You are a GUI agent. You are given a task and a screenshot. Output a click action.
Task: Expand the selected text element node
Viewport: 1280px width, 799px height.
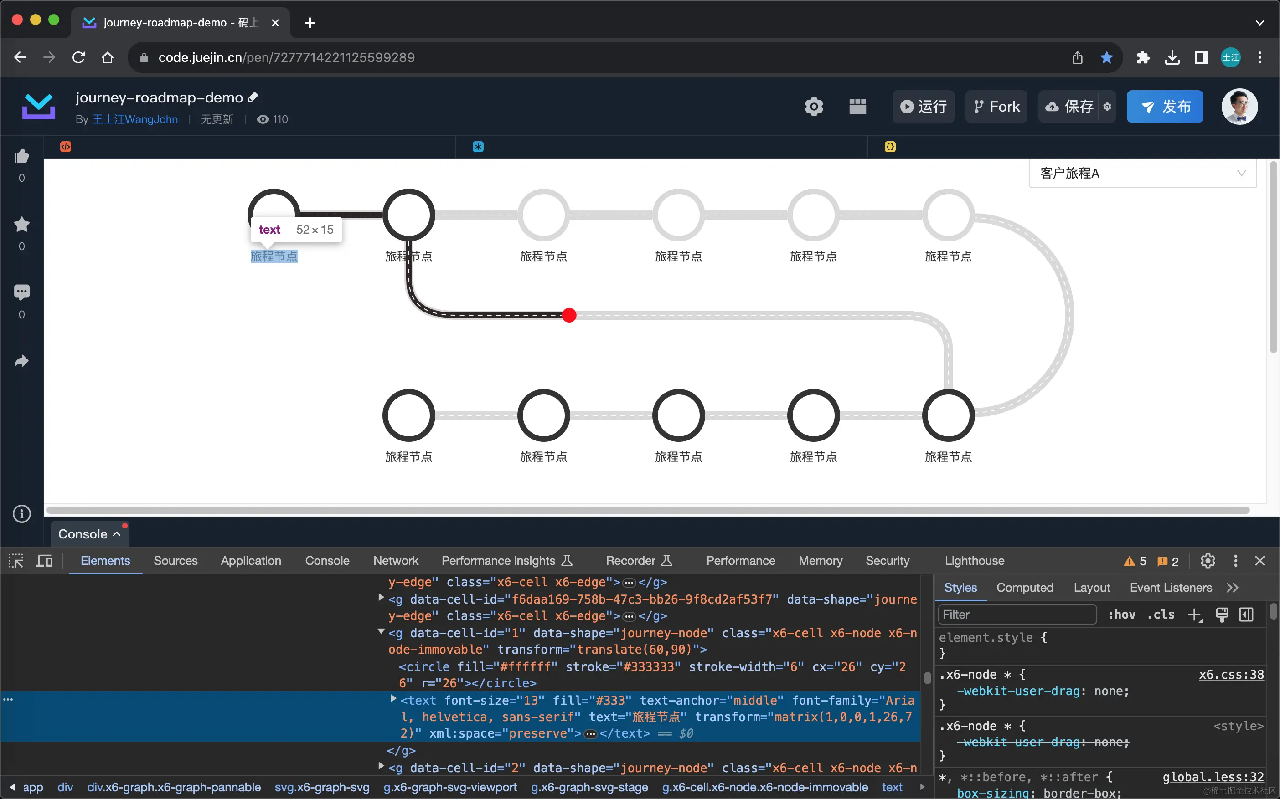click(393, 699)
